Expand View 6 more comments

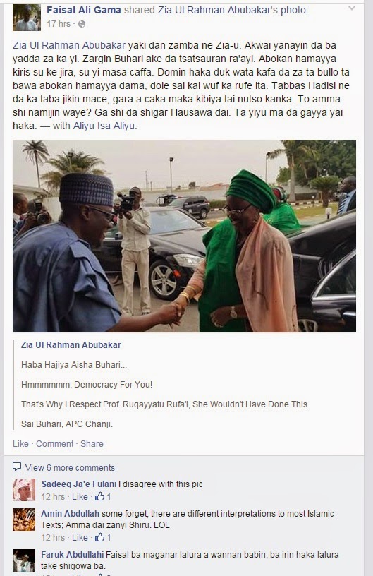click(70, 467)
